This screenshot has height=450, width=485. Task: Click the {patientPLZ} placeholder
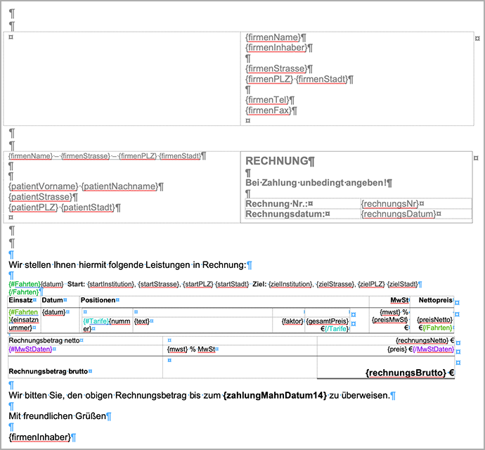click(x=33, y=207)
